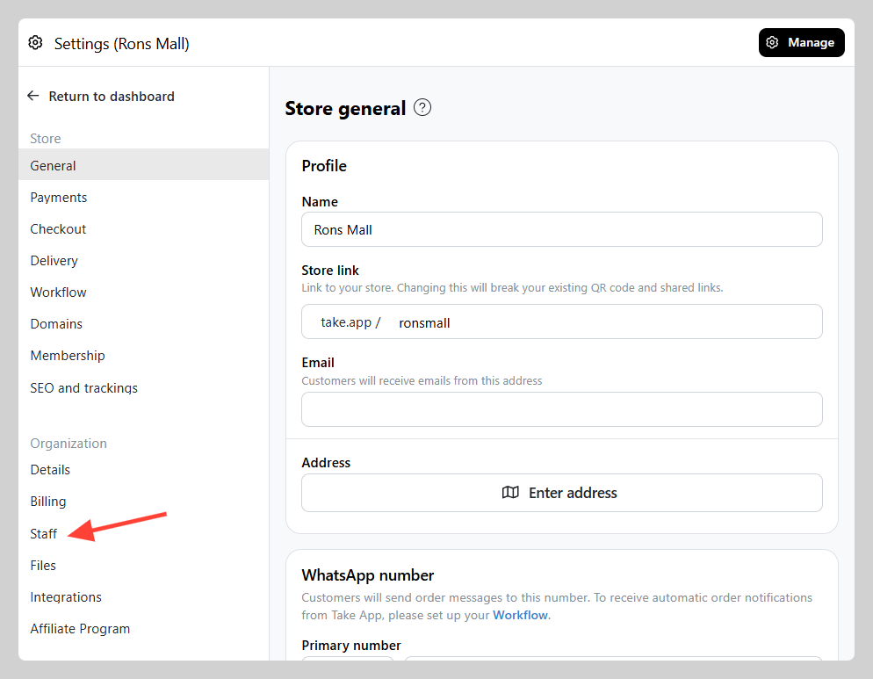Image resolution: width=873 pixels, height=679 pixels.
Task: Go to the Delivery settings
Action: coord(54,261)
